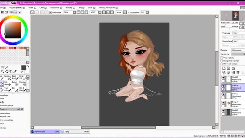
Task: Select the Баллон airbrush tool
Action: [x=8, y=77]
